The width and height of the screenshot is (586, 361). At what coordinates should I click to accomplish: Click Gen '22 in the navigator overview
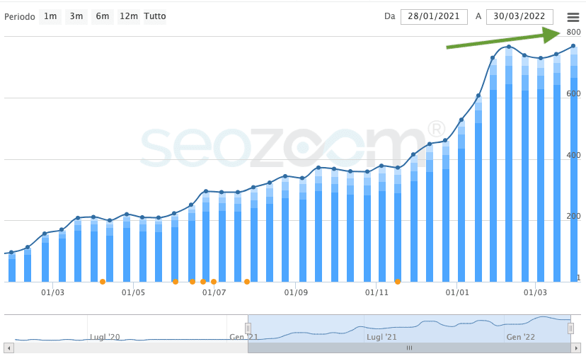(520, 338)
